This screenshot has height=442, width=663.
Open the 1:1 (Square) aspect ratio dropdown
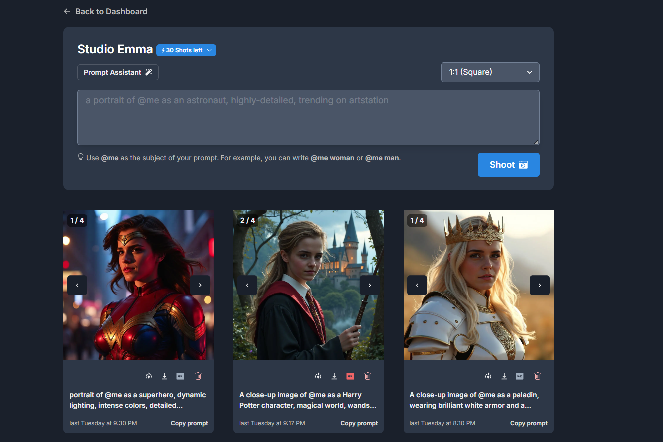[x=490, y=72]
